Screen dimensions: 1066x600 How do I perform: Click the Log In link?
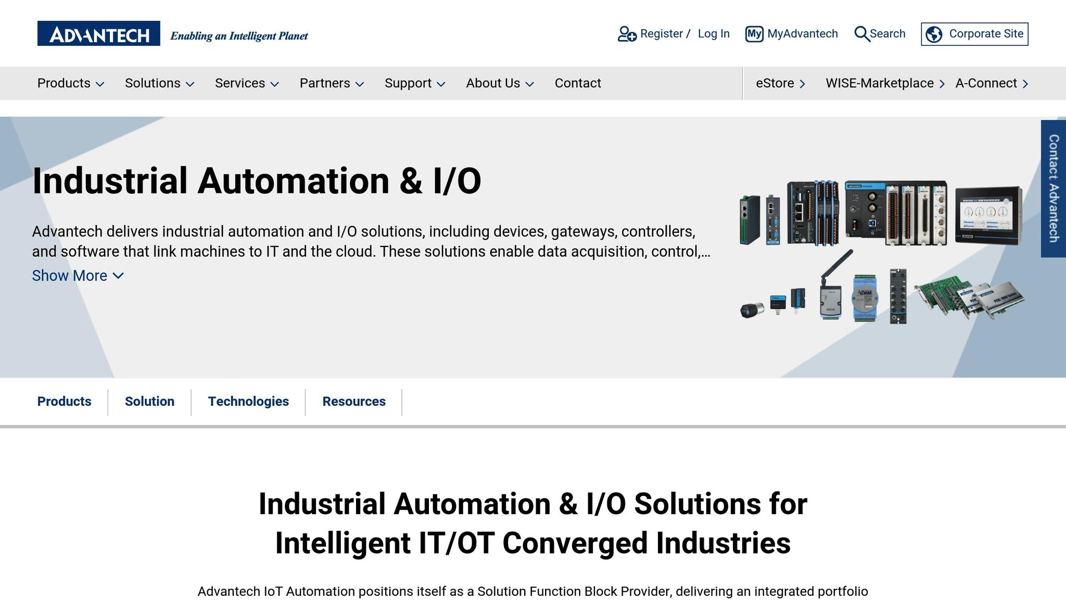[x=714, y=33]
